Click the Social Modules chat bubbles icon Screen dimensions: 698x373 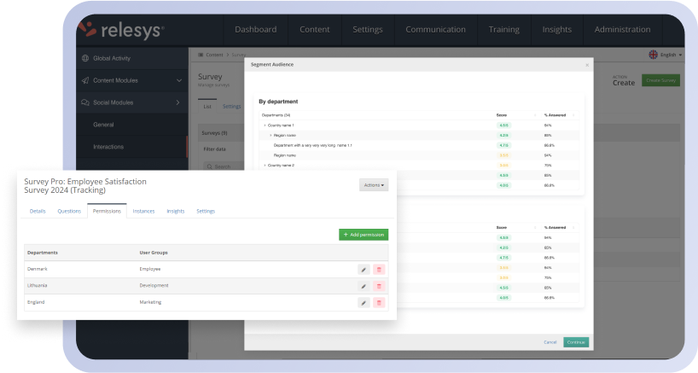pyautogui.click(x=85, y=102)
